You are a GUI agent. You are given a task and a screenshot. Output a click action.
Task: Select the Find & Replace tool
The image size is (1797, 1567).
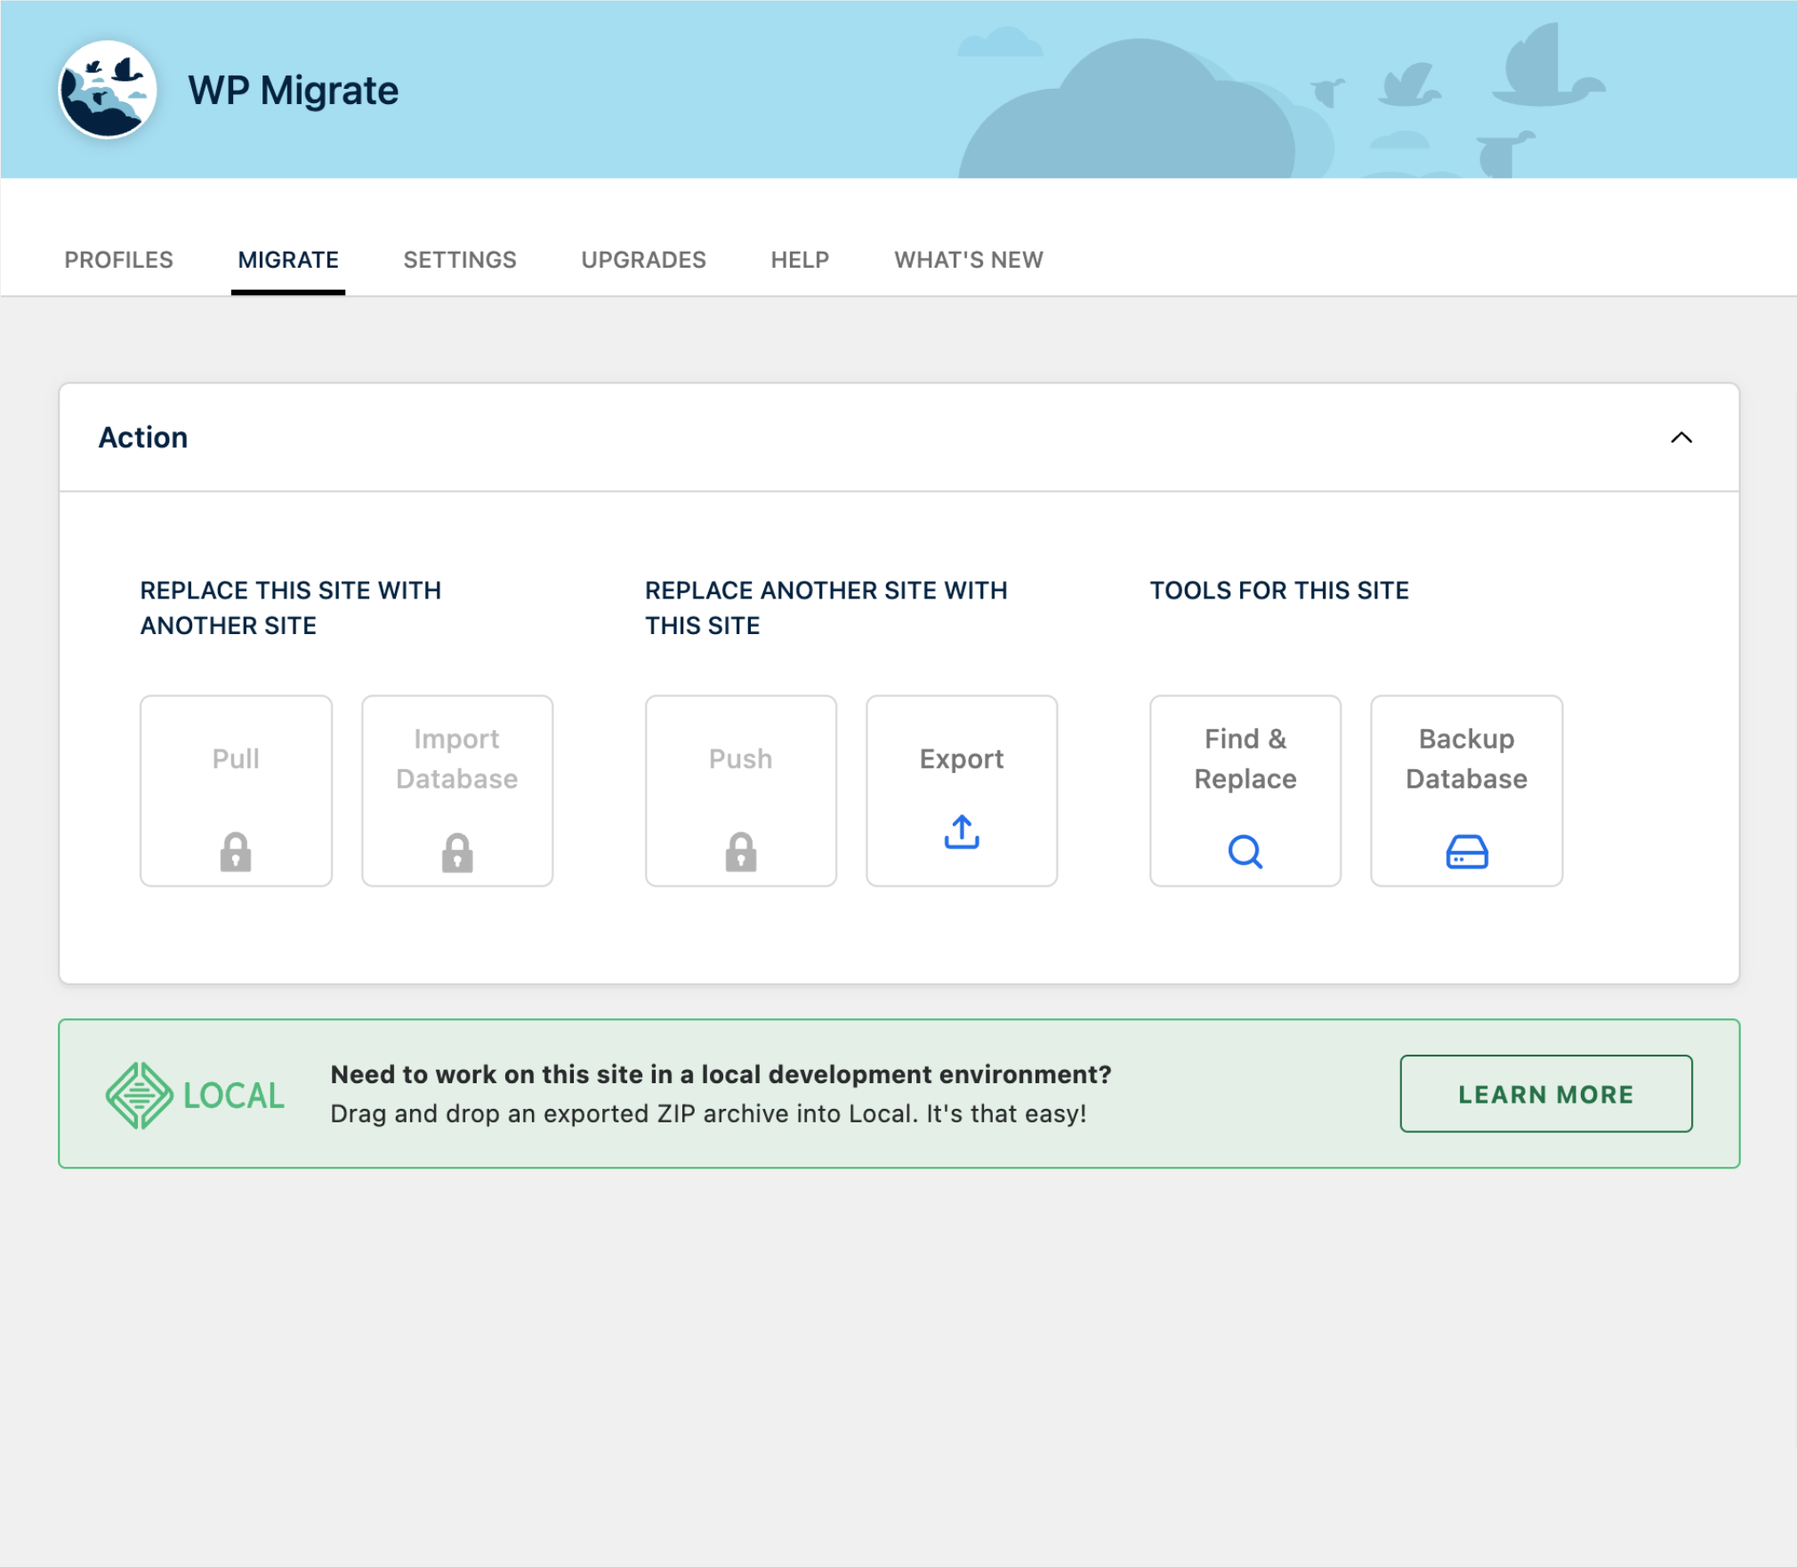click(1245, 790)
